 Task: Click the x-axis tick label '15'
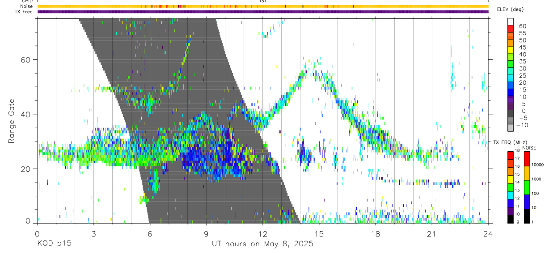[x=319, y=234]
